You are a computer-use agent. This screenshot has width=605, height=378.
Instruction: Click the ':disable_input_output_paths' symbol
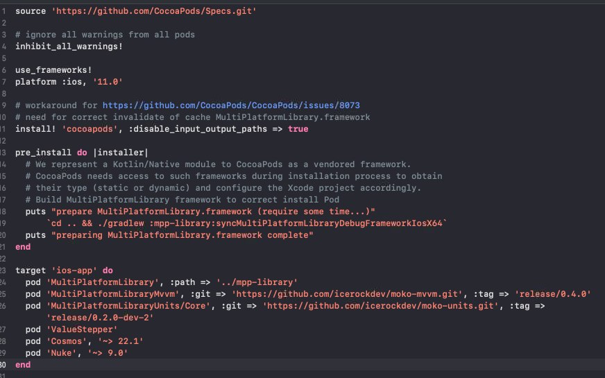pos(198,129)
